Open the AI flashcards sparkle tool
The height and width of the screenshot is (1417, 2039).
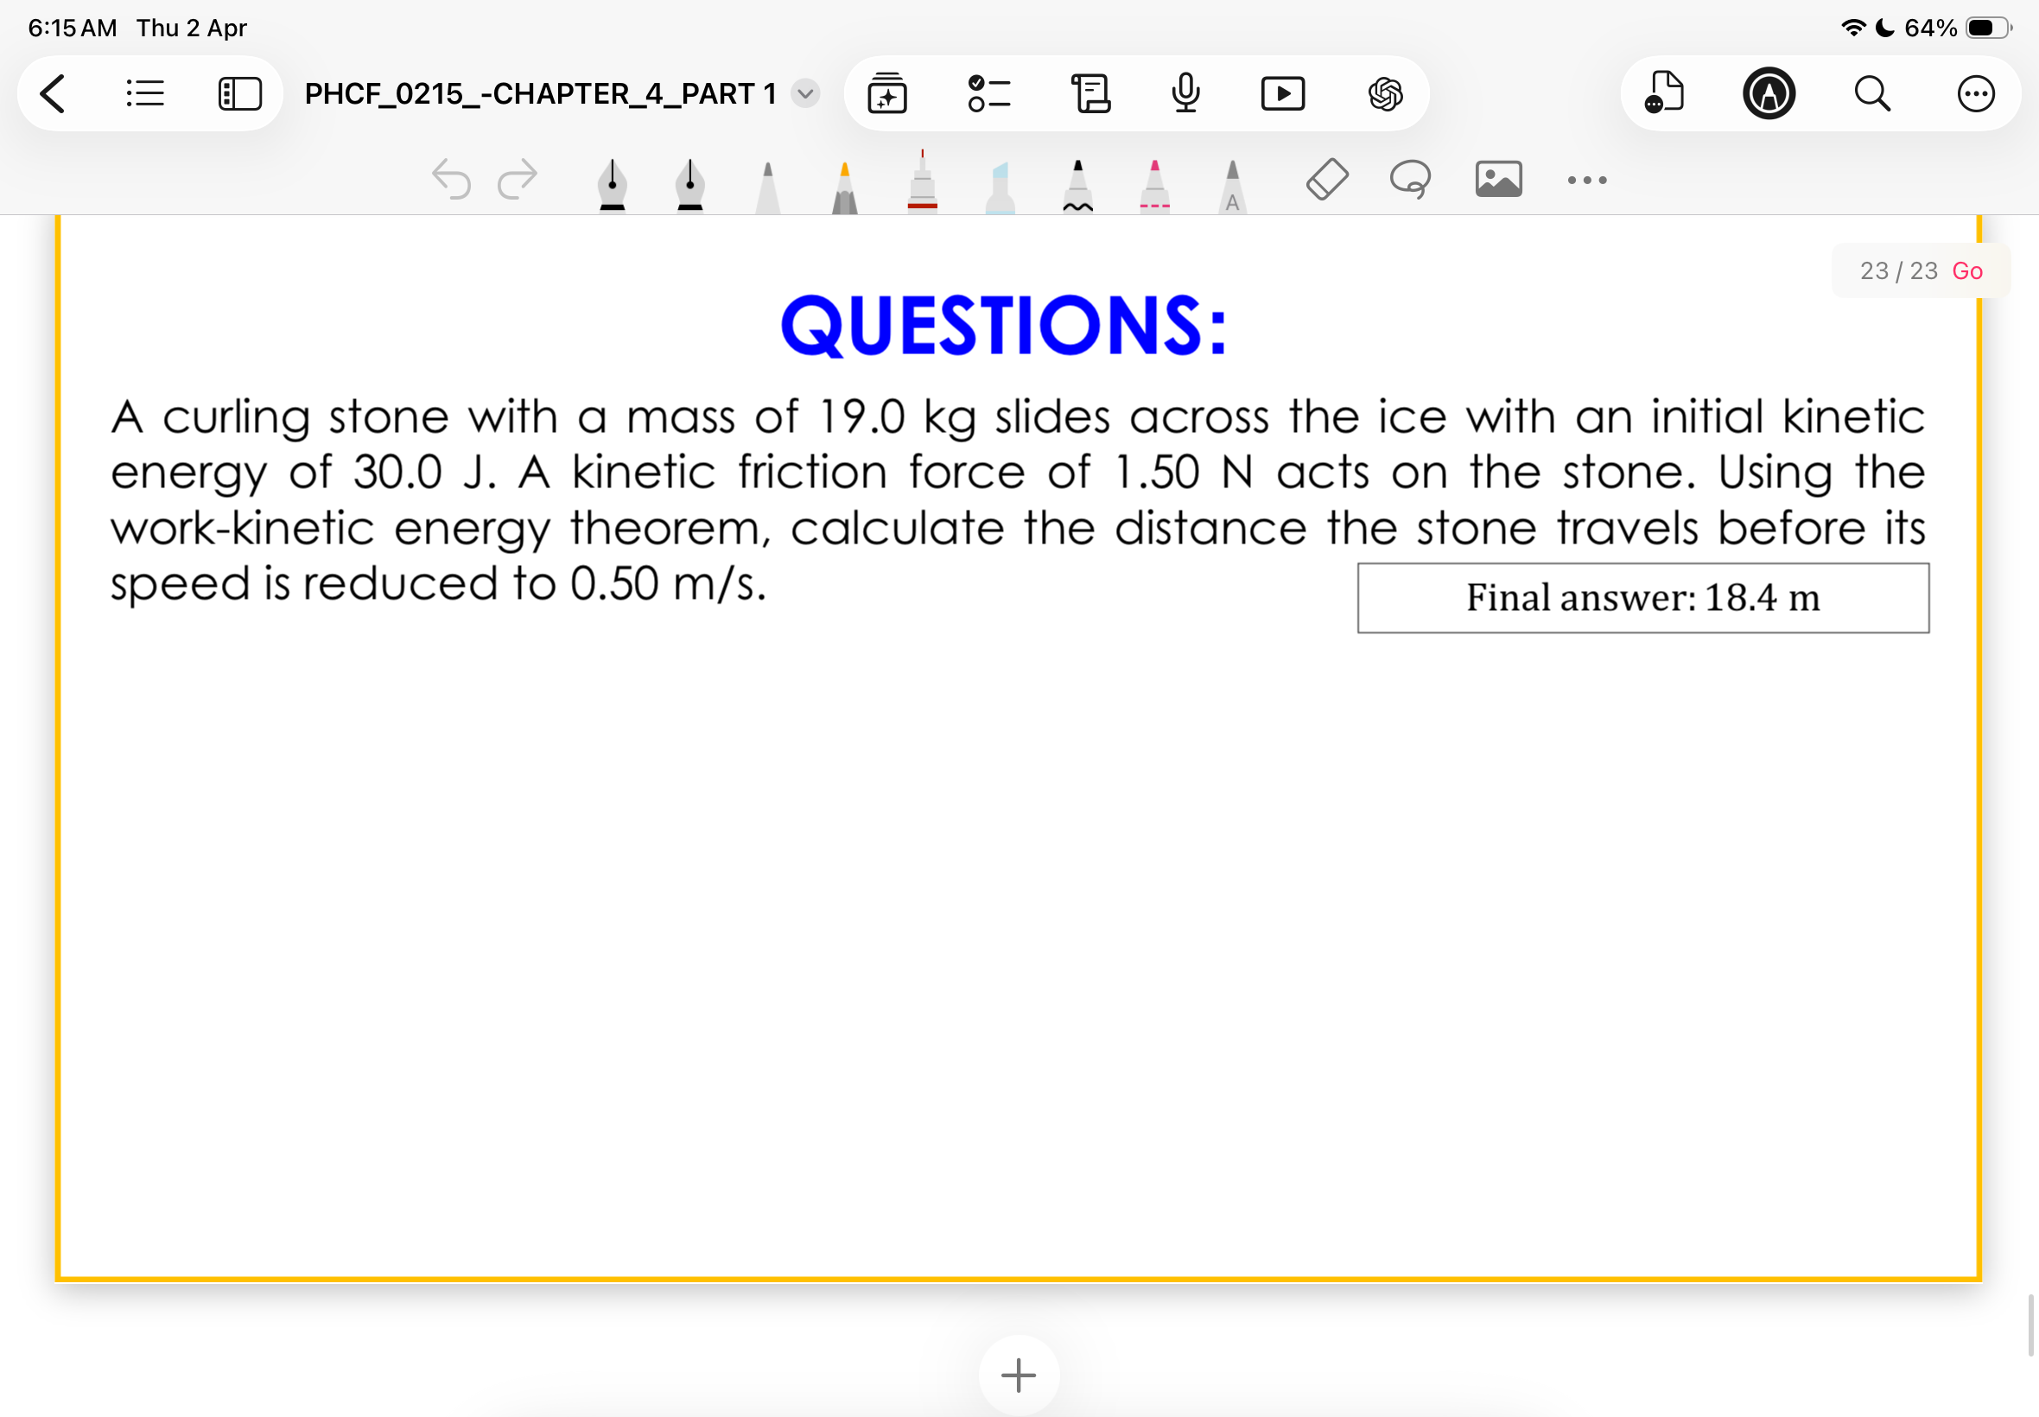coord(886,93)
